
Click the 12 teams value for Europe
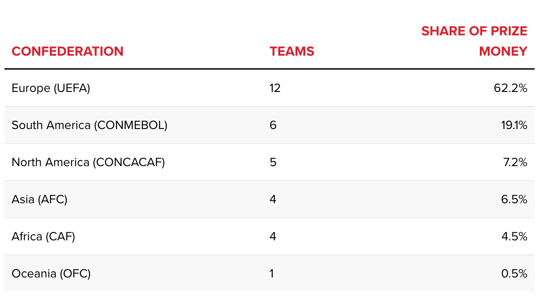point(275,88)
